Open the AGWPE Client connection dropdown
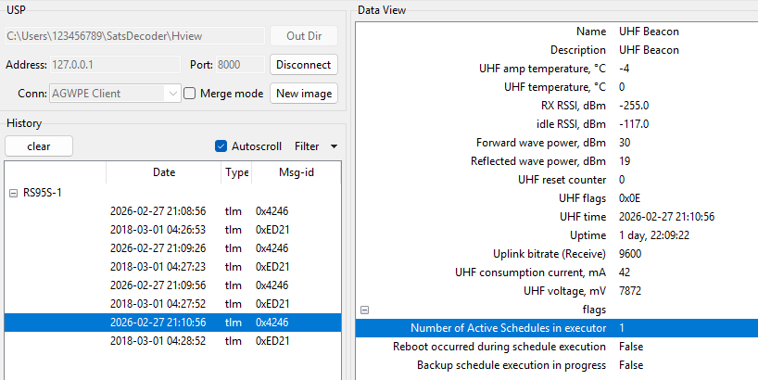Screen dimensions: 758x380 pos(173,94)
